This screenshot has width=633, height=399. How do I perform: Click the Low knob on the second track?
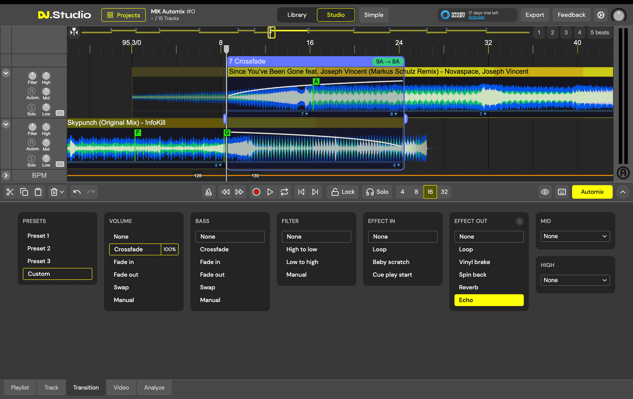point(46,158)
